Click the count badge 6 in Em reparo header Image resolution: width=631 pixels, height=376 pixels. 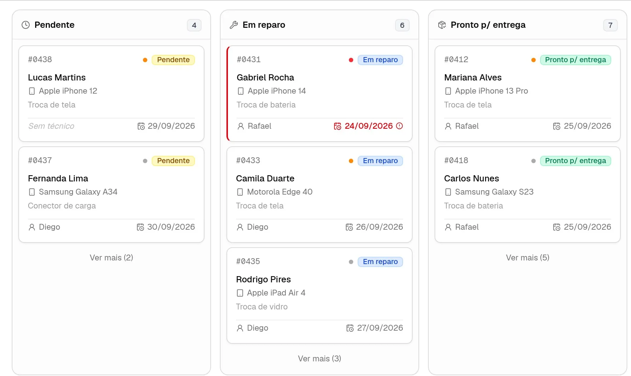402,25
